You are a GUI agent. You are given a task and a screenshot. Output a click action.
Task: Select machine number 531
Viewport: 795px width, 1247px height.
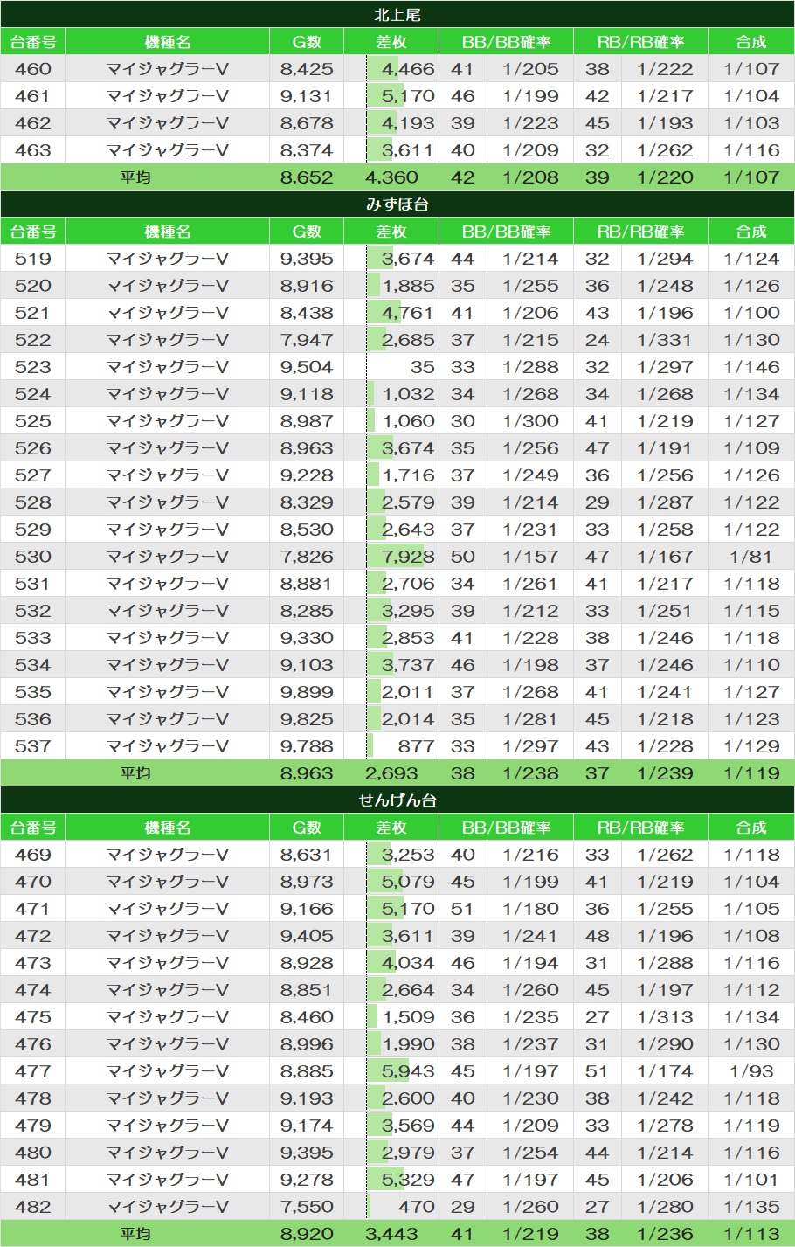[x=33, y=584]
